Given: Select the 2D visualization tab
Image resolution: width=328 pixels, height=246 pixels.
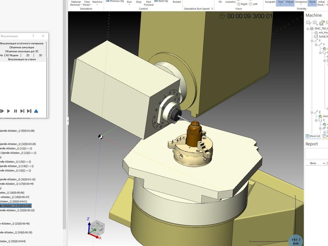Looking at the screenshot, I should [x=28, y=55].
